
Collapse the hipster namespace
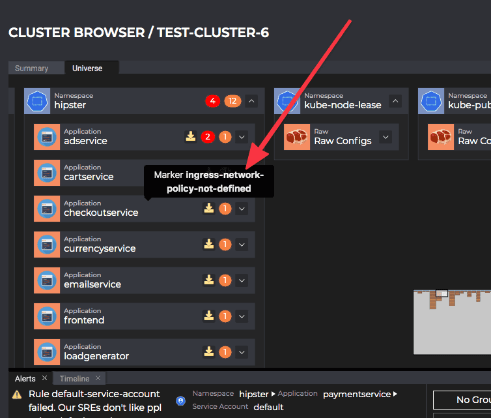(x=252, y=101)
